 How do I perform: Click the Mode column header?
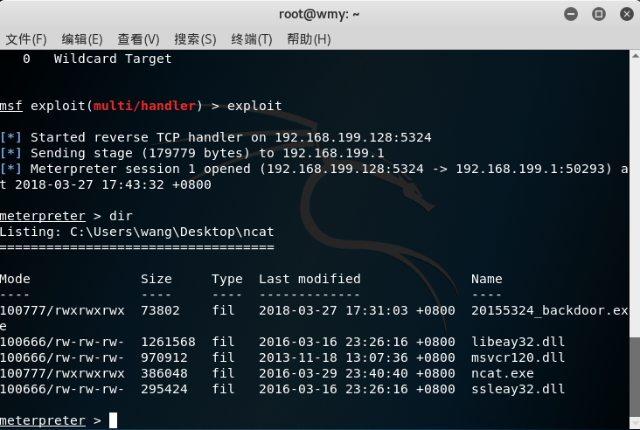pos(15,279)
